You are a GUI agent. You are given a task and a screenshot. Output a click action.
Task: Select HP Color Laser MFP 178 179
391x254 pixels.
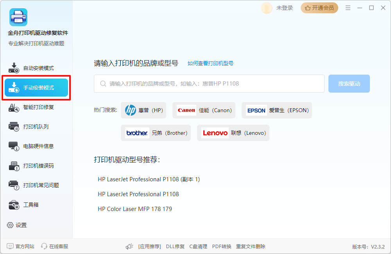[135, 209]
